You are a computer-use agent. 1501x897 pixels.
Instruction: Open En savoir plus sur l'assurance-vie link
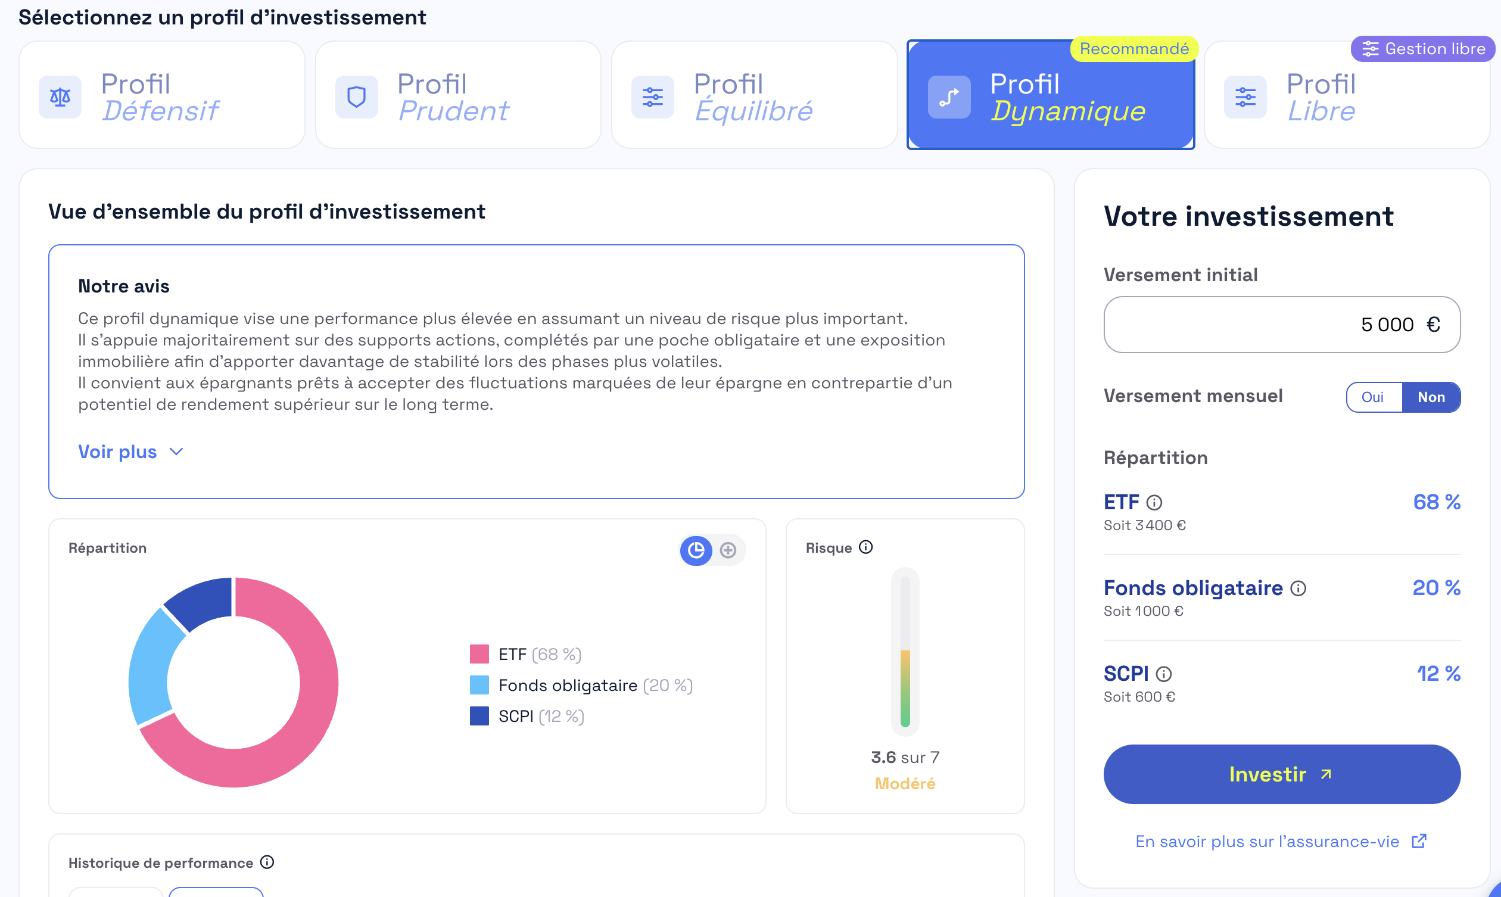pyautogui.click(x=1267, y=842)
